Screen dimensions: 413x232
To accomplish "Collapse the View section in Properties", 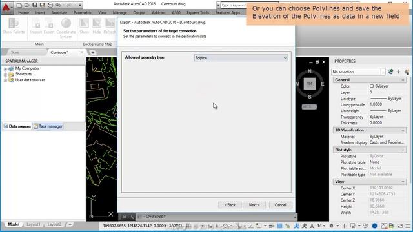I will [x=403, y=182].
